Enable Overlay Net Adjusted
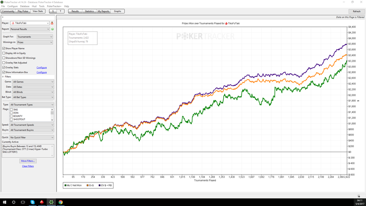This screenshot has width=366, height=206. (4, 63)
